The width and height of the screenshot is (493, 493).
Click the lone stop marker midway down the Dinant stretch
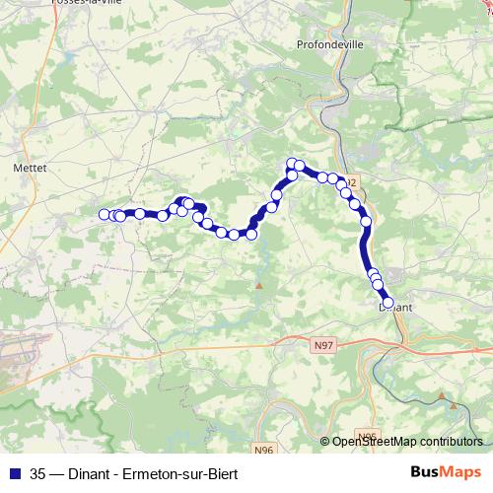click(x=366, y=222)
